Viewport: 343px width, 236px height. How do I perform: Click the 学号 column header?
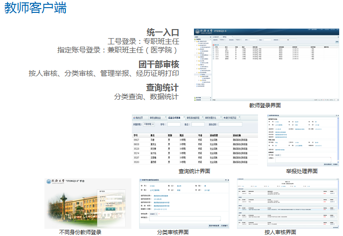pyautogui.click(x=136, y=134)
